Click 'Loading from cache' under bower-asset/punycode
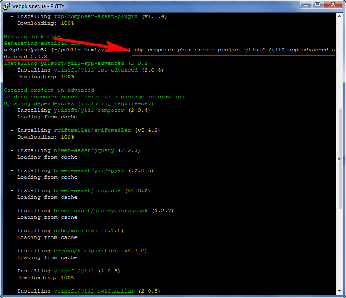The width and height of the screenshot is (346, 298). (x=47, y=198)
